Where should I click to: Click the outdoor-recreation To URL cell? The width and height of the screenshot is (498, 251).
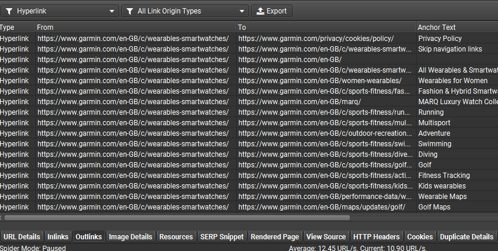coord(326,133)
